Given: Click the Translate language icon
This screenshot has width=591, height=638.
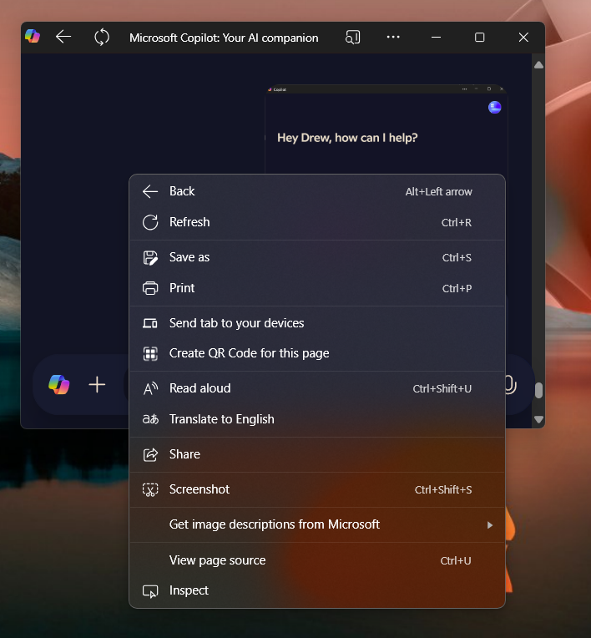Looking at the screenshot, I should pyautogui.click(x=150, y=419).
